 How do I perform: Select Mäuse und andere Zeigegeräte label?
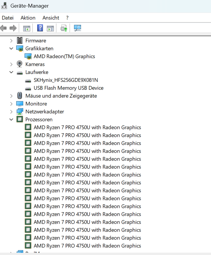point(61,96)
